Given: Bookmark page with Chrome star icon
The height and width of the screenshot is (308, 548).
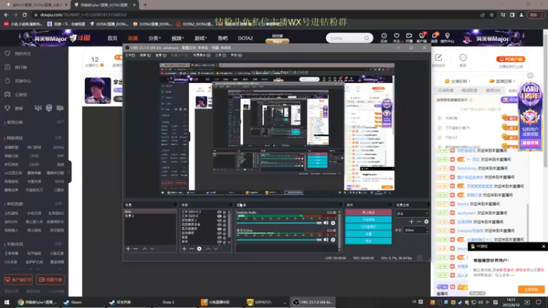Looking at the screenshot, I should click(492, 14).
